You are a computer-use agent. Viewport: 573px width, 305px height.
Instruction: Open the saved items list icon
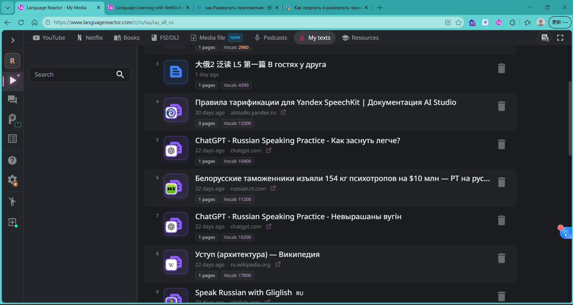(x=12, y=139)
